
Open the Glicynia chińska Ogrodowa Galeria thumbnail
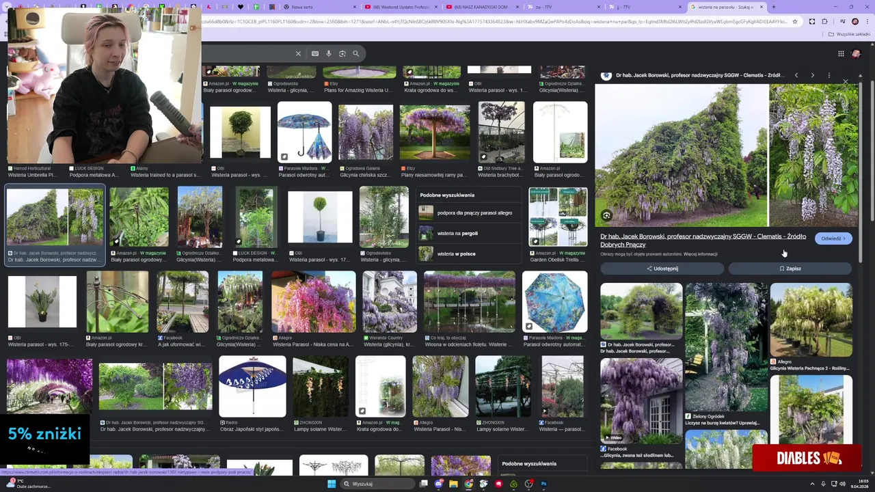(x=366, y=132)
